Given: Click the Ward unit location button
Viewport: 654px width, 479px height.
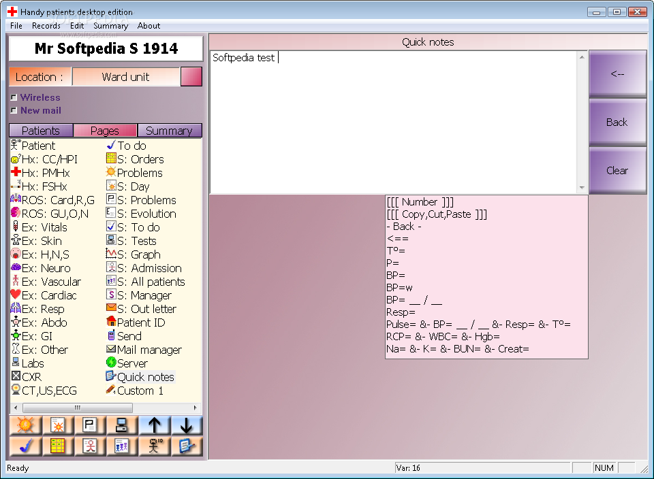Looking at the screenshot, I should pyautogui.click(x=126, y=77).
